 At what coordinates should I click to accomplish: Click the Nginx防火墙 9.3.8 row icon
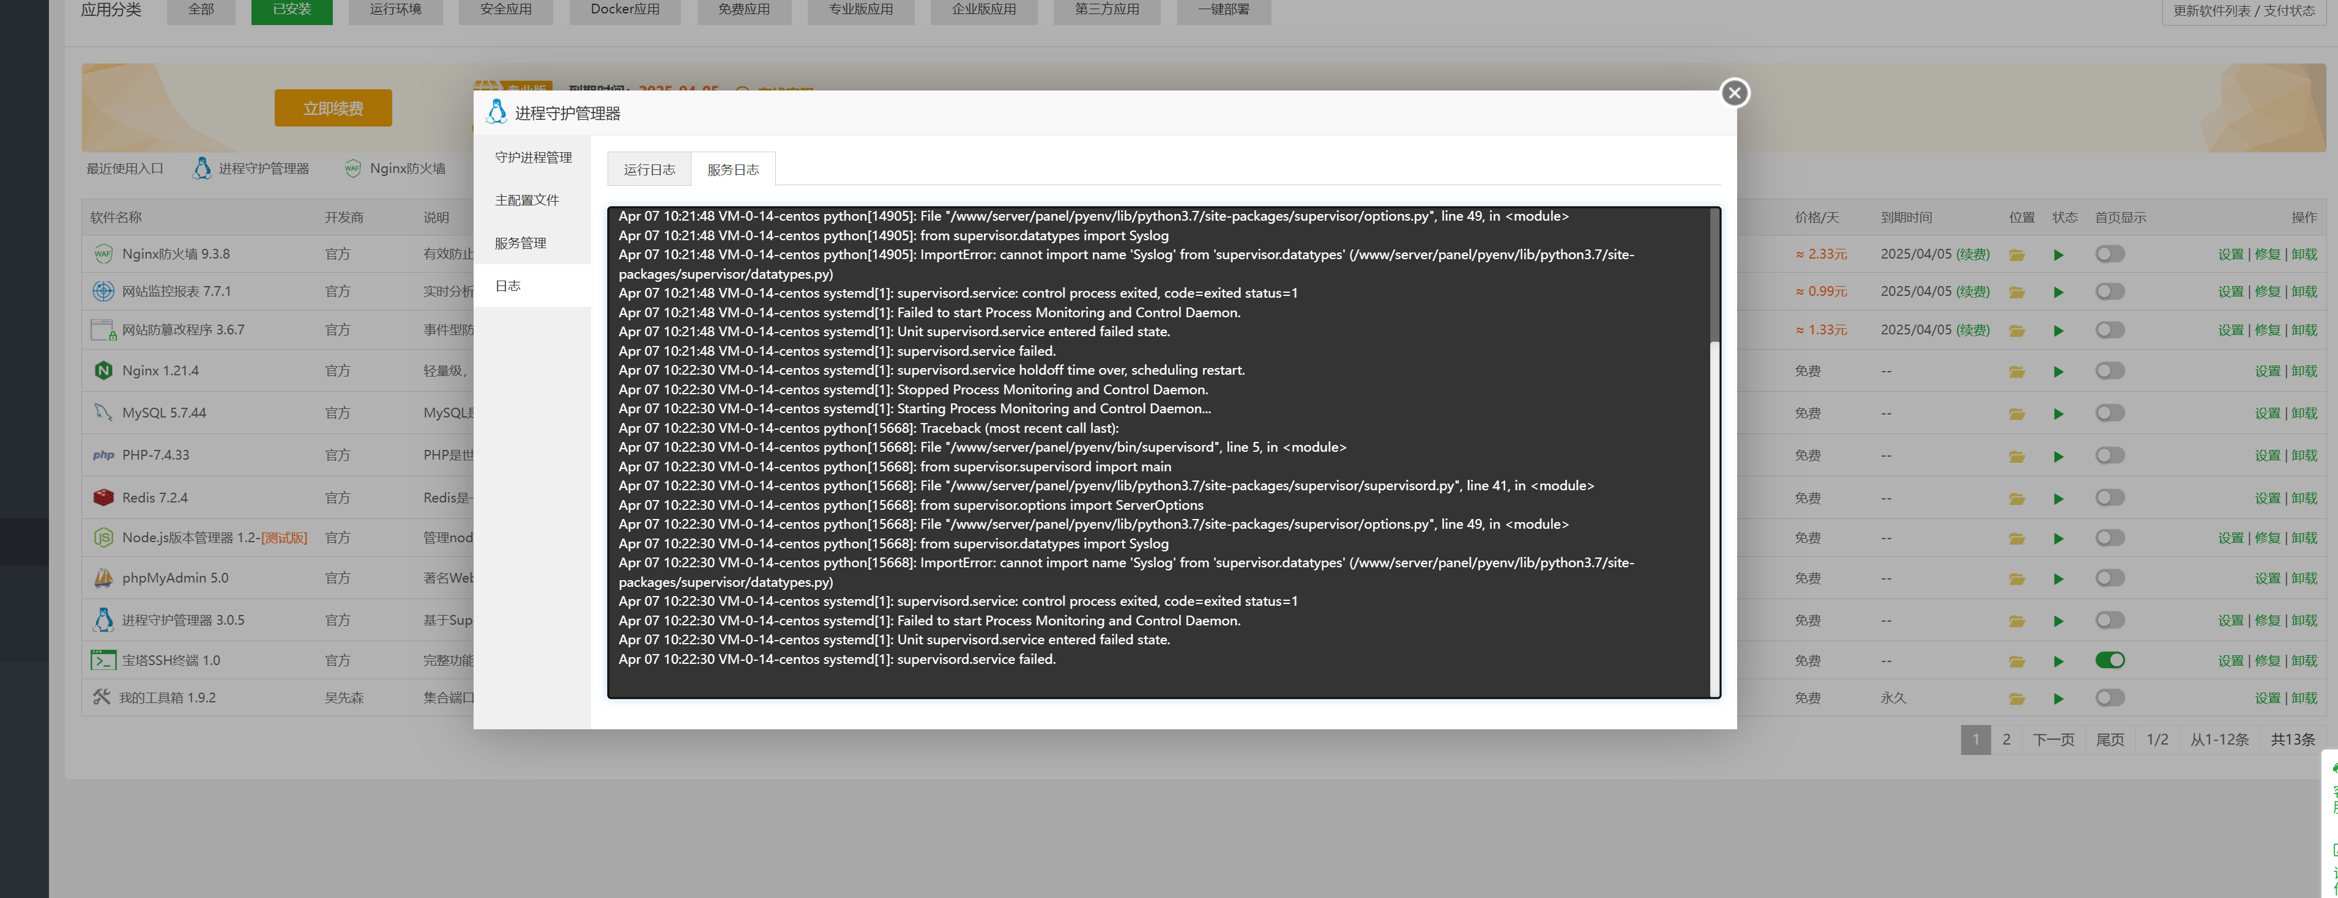click(103, 254)
